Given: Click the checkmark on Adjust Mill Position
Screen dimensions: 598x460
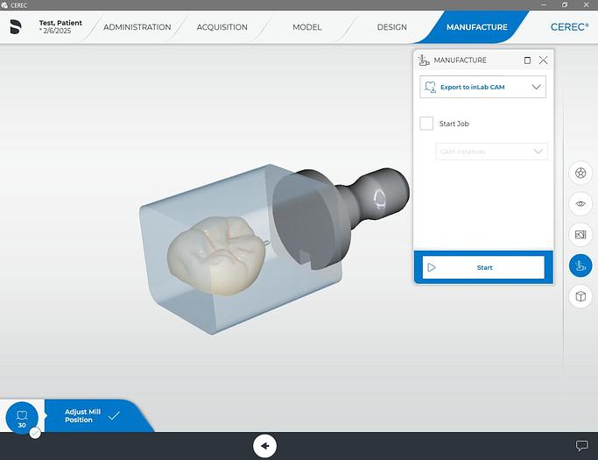Looking at the screenshot, I should [114, 415].
